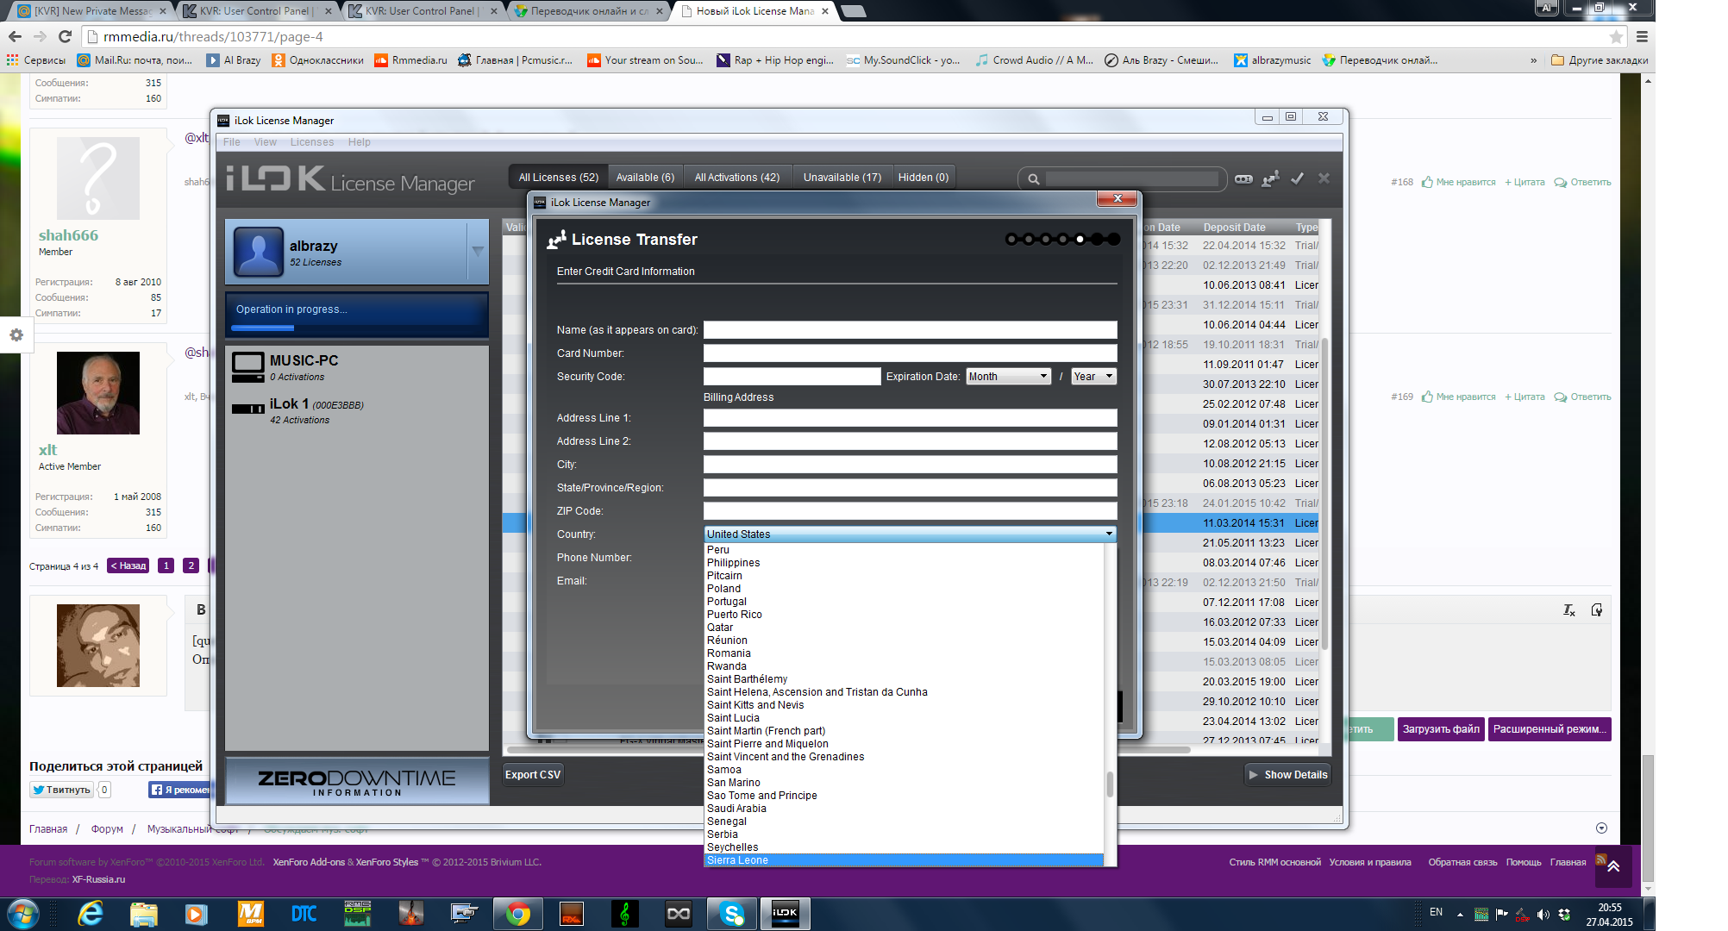Expand the bookmarks overflow chevron
1728x931 pixels.
pyautogui.click(x=1533, y=60)
